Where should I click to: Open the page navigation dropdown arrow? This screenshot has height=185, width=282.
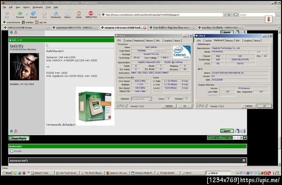point(245,138)
